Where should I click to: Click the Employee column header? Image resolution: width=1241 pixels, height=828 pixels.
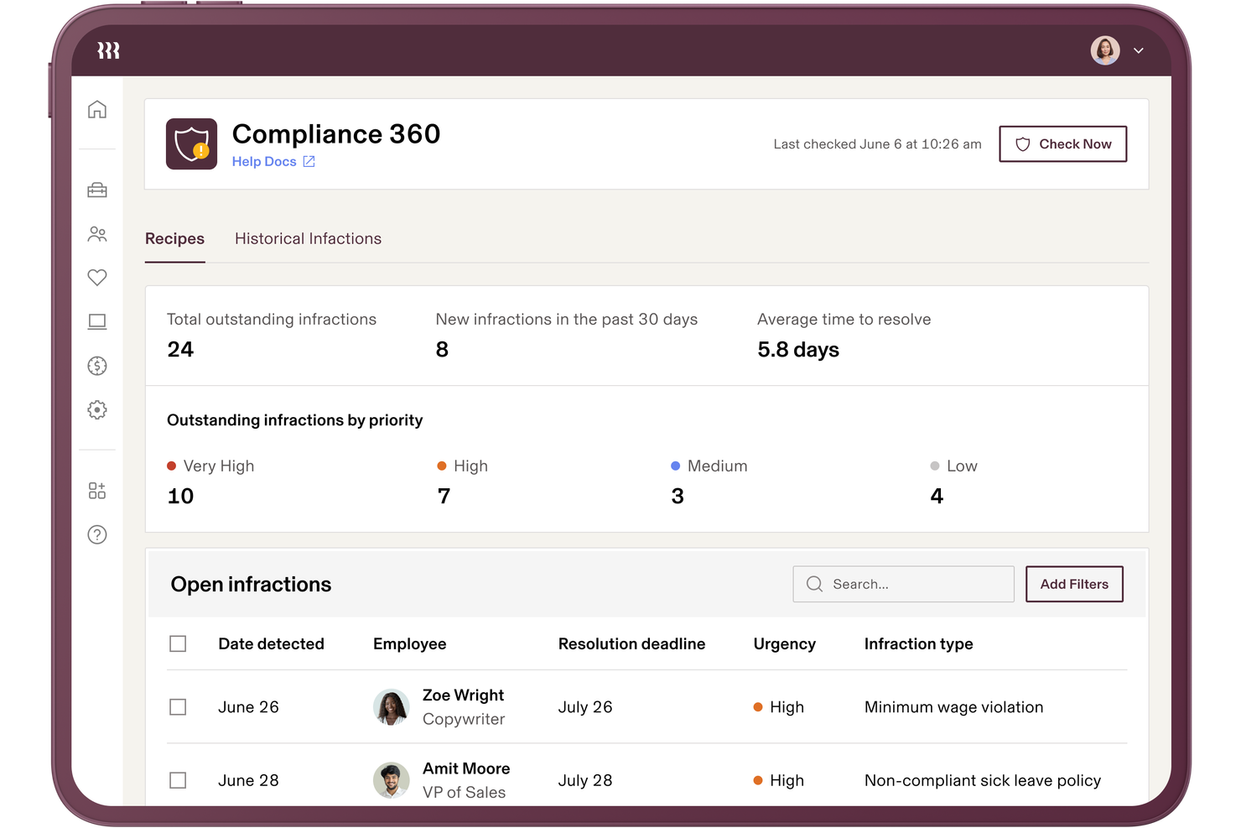(x=409, y=643)
